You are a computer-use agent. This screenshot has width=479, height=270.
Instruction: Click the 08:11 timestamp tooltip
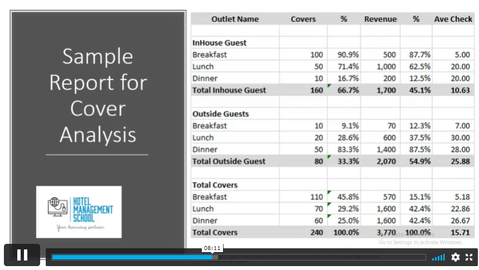[x=212, y=248]
